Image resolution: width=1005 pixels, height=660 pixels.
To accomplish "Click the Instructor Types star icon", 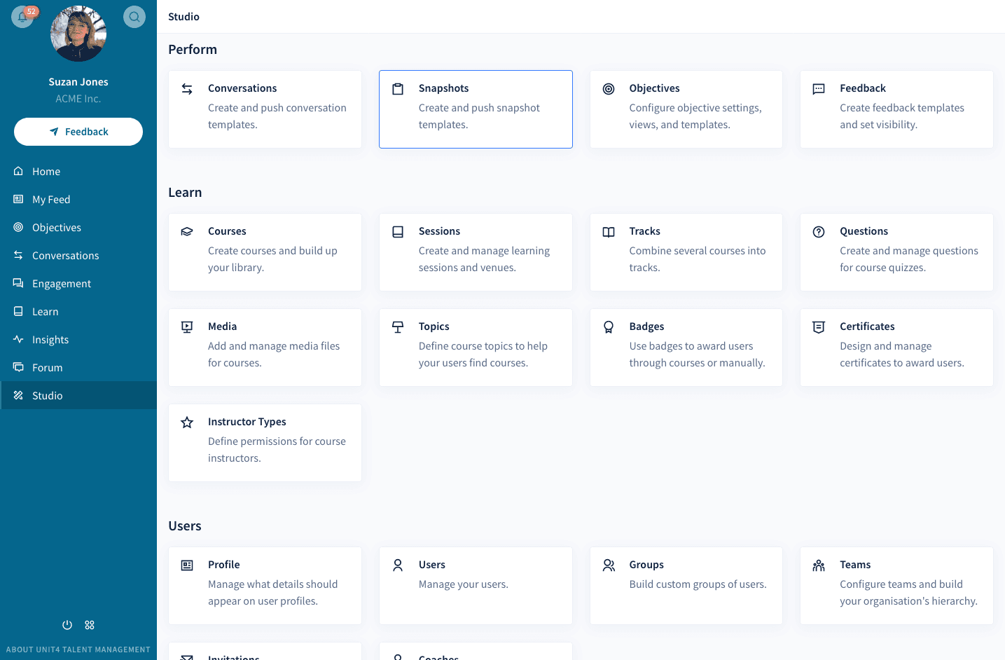I will click(187, 422).
